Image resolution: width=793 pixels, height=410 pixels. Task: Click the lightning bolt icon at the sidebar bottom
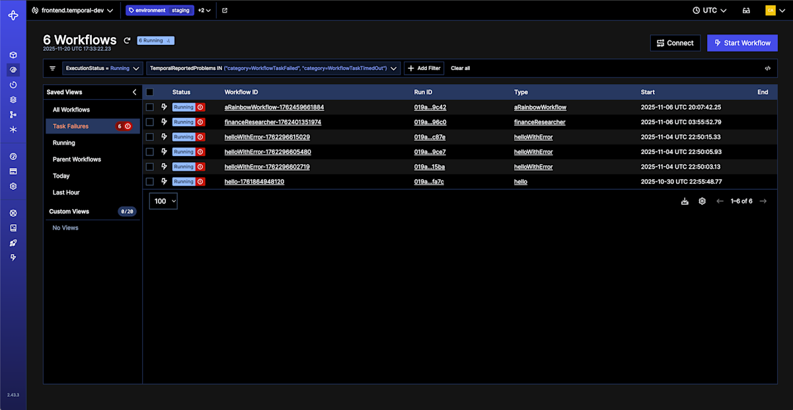click(13, 257)
